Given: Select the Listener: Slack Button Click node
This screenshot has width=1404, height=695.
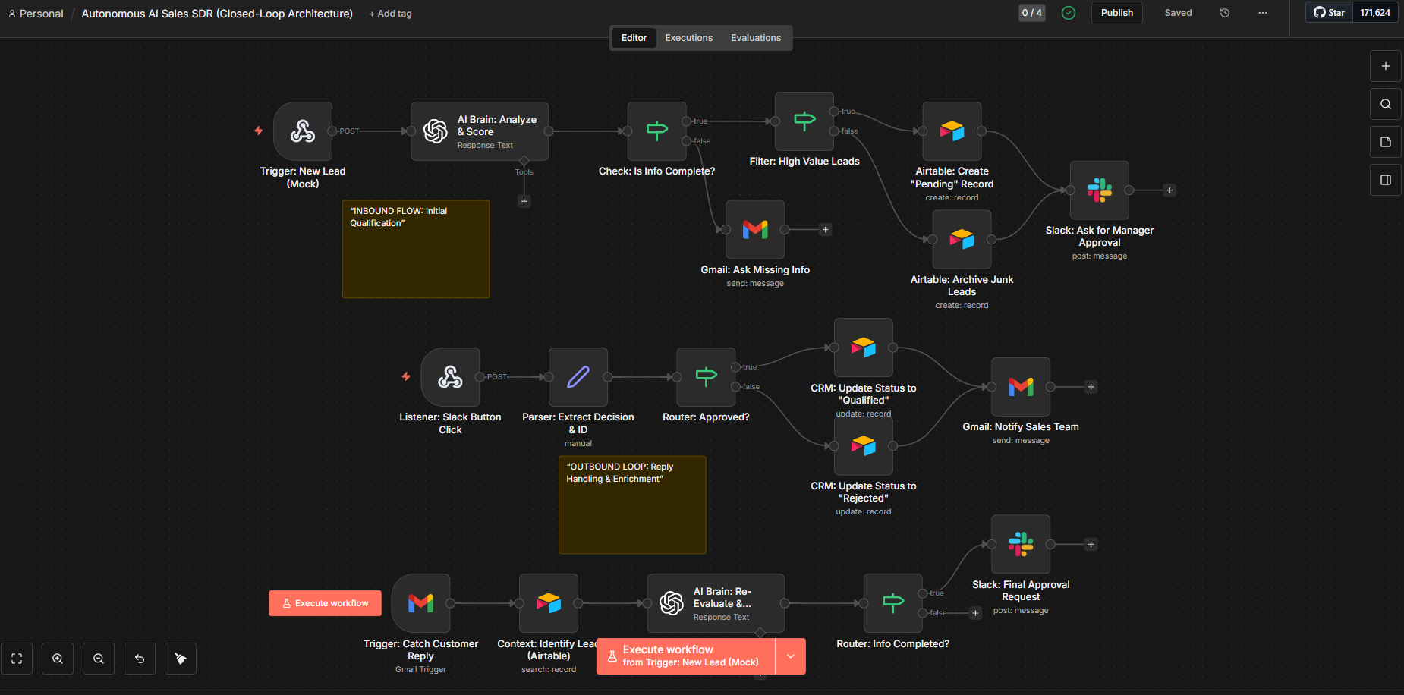Looking at the screenshot, I should [x=450, y=377].
